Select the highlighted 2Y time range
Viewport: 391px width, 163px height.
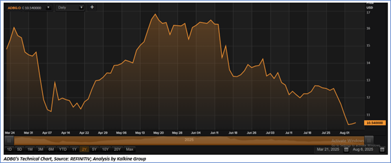coord(84,150)
